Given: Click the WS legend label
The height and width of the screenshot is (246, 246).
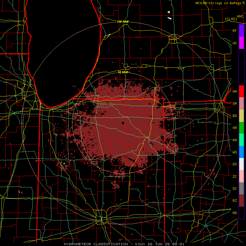Looking at the screenshot, I should coord(235,152).
